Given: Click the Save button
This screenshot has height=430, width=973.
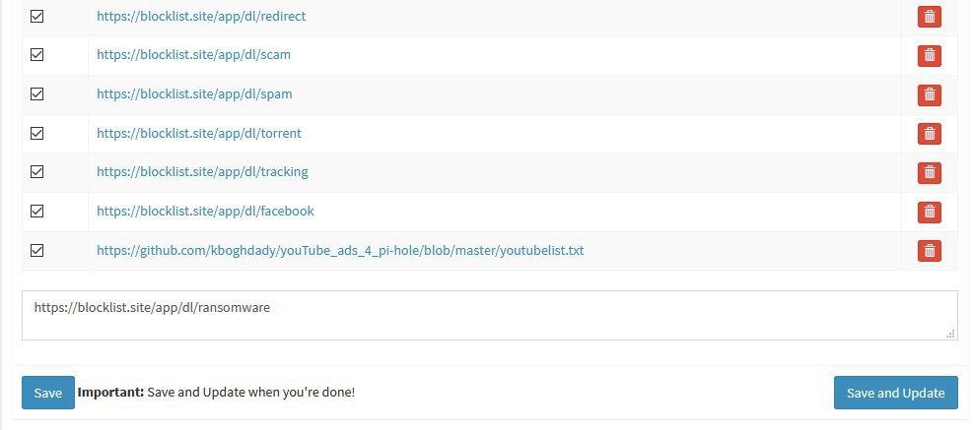Looking at the screenshot, I should [x=47, y=393].
